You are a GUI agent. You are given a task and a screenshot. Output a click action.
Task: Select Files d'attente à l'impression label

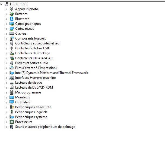tap(36, 68)
